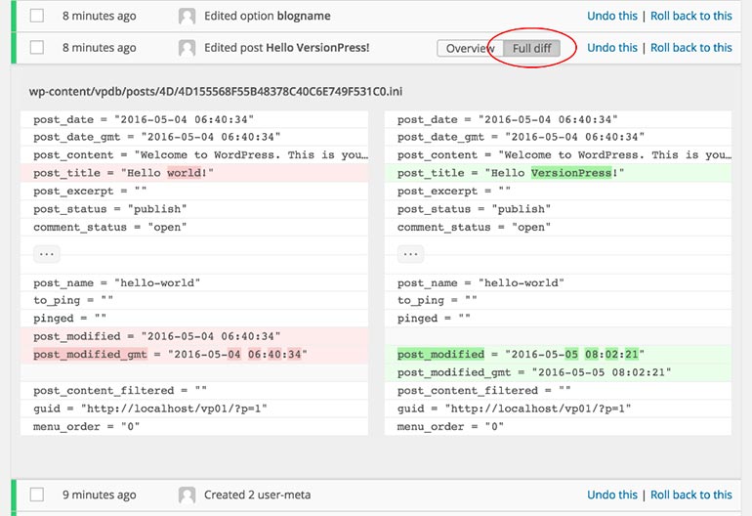
Task: Undo the Created 2 user-meta change
Action: (x=612, y=494)
